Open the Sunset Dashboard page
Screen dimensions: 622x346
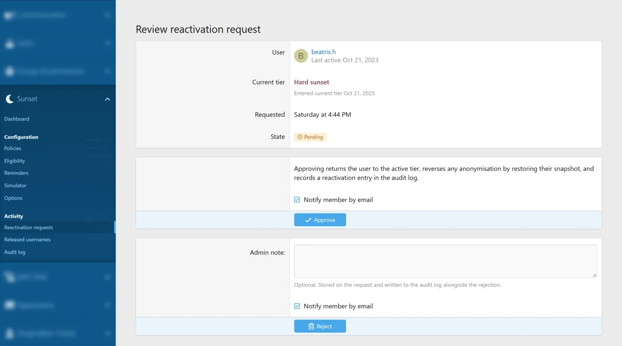coord(17,119)
